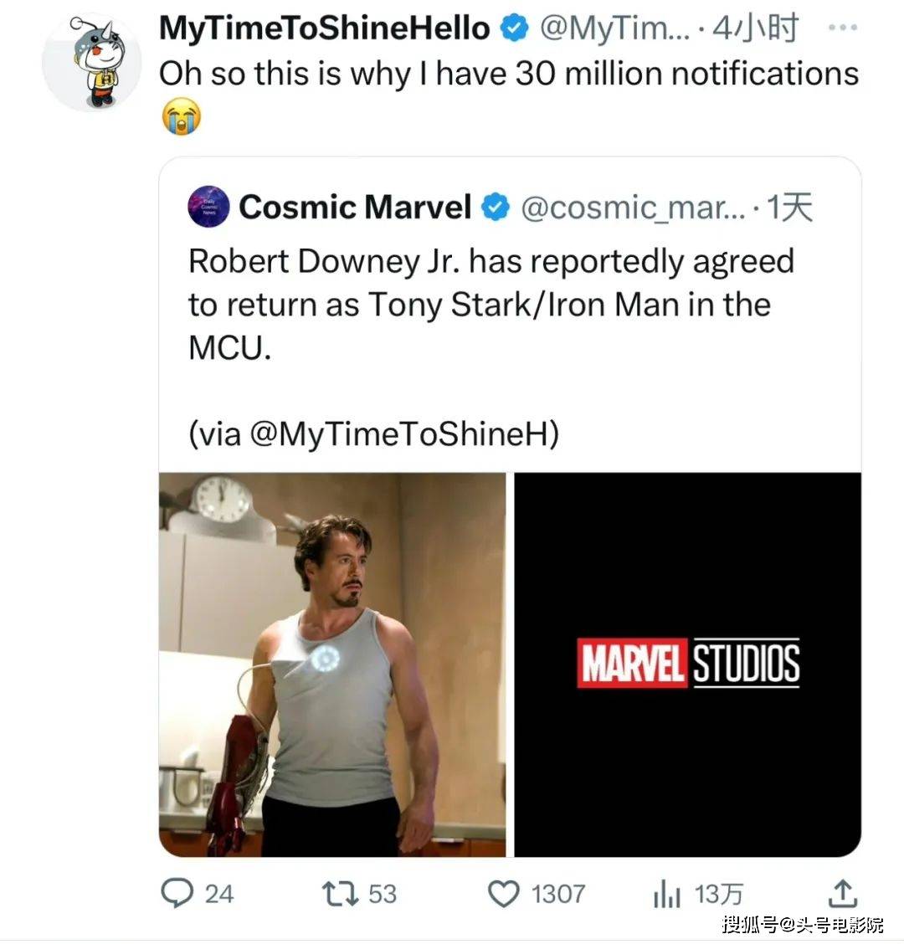This screenshot has width=904, height=944.
Task: Click the 1天 timestamp on quoted tweet
Action: [790, 208]
